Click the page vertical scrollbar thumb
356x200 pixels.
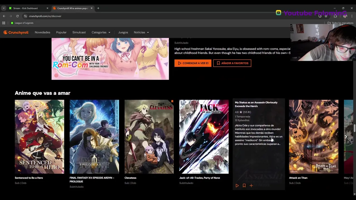tap(354, 129)
